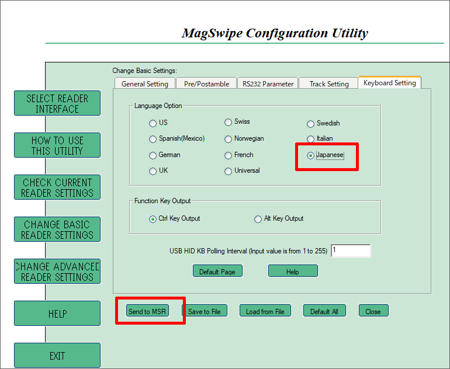This screenshot has width=450, height=369.
Task: Open How To Use This Utility
Action: click(57, 145)
